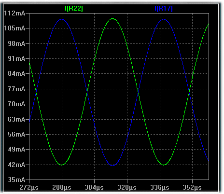
Task: Click the 77mA y-axis label
Action: coord(16,89)
